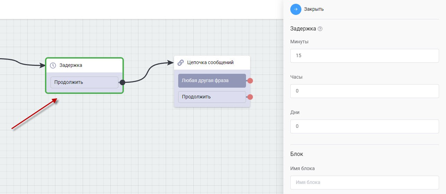The width and height of the screenshot is (446, 194).
Task: Select the Задержка block title on canvas
Action: [71, 65]
